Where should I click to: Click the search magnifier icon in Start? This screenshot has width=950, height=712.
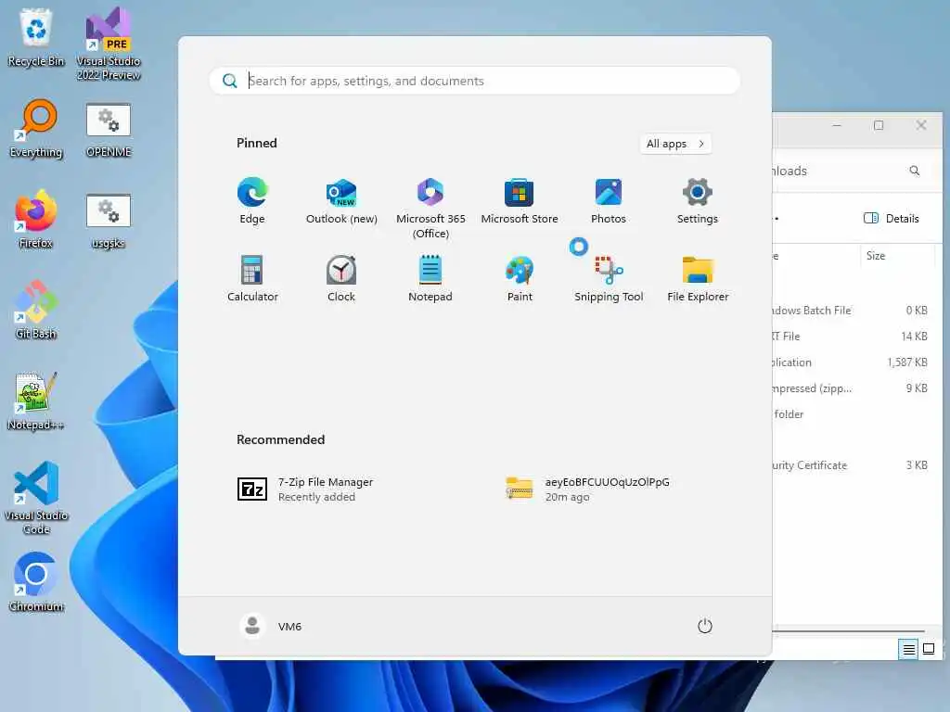(x=230, y=81)
